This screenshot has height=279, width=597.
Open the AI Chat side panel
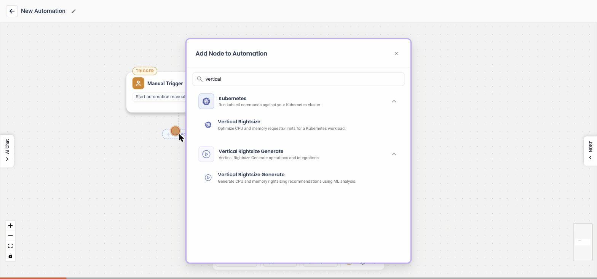coord(7,151)
